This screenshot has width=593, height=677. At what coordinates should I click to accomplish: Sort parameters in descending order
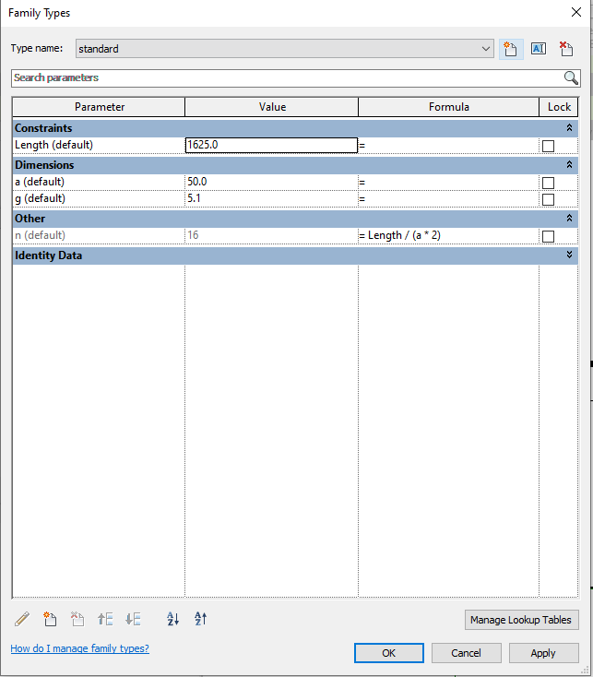tap(201, 619)
